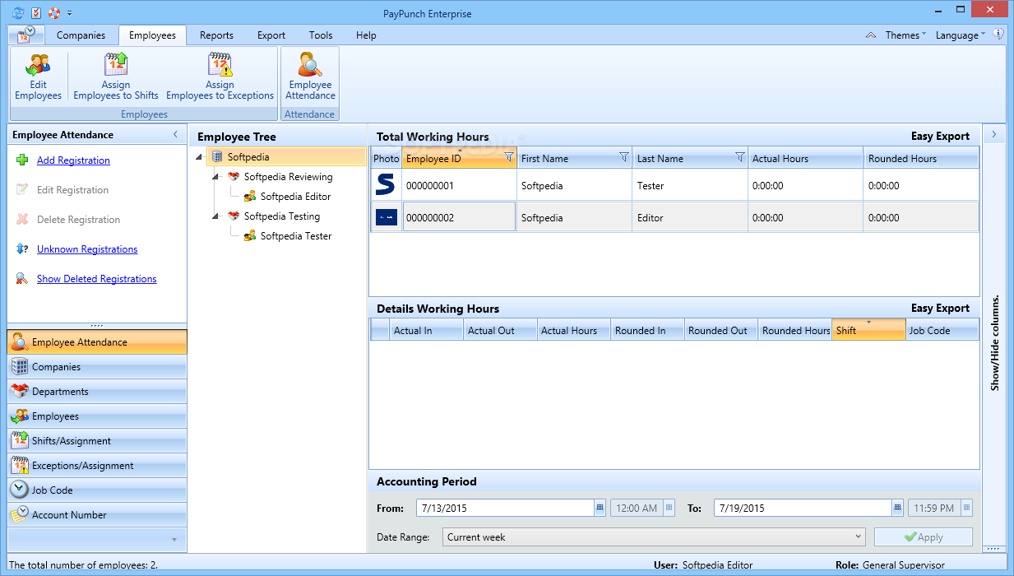Click the Softpedia Editor employee tree icon
This screenshot has height=576, width=1014.
250,196
